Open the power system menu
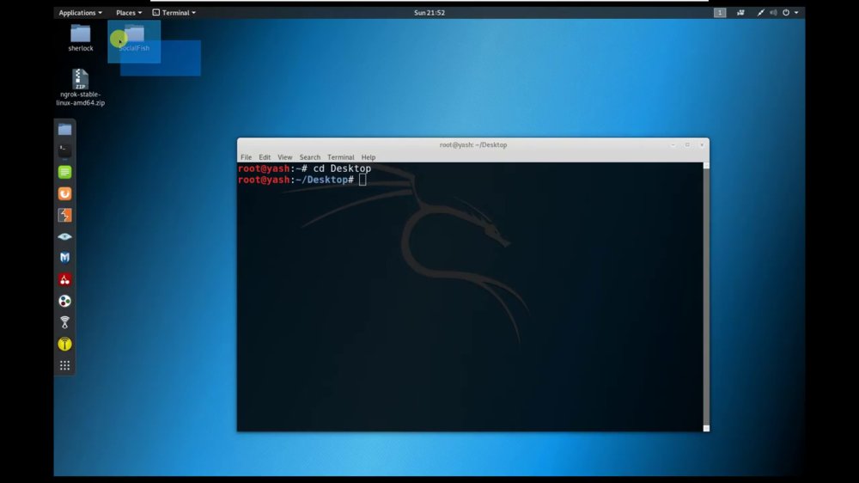This screenshot has width=859, height=483. tap(786, 13)
